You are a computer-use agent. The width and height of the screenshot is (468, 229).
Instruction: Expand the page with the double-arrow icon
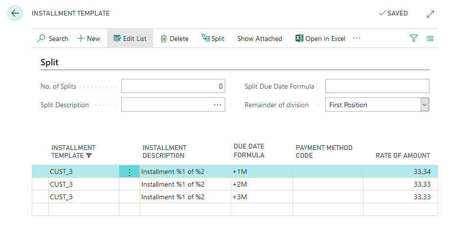[430, 14]
